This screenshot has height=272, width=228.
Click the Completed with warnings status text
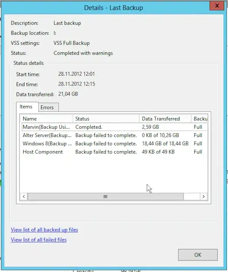coord(83,53)
